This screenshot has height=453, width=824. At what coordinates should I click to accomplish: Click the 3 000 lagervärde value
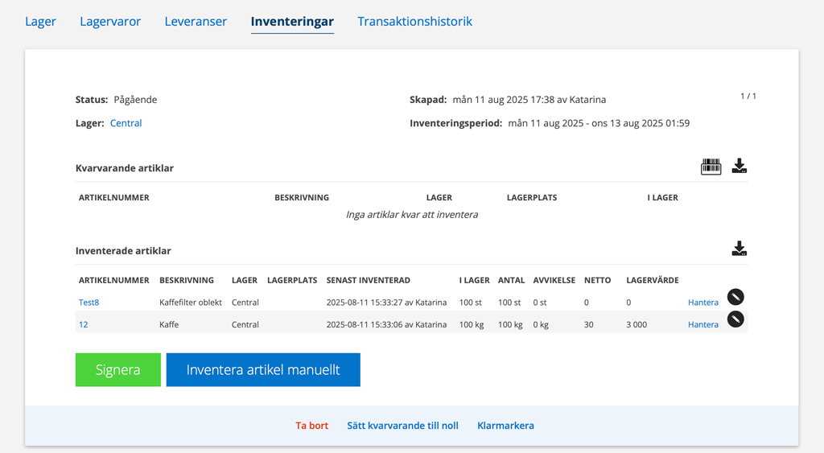[637, 324]
